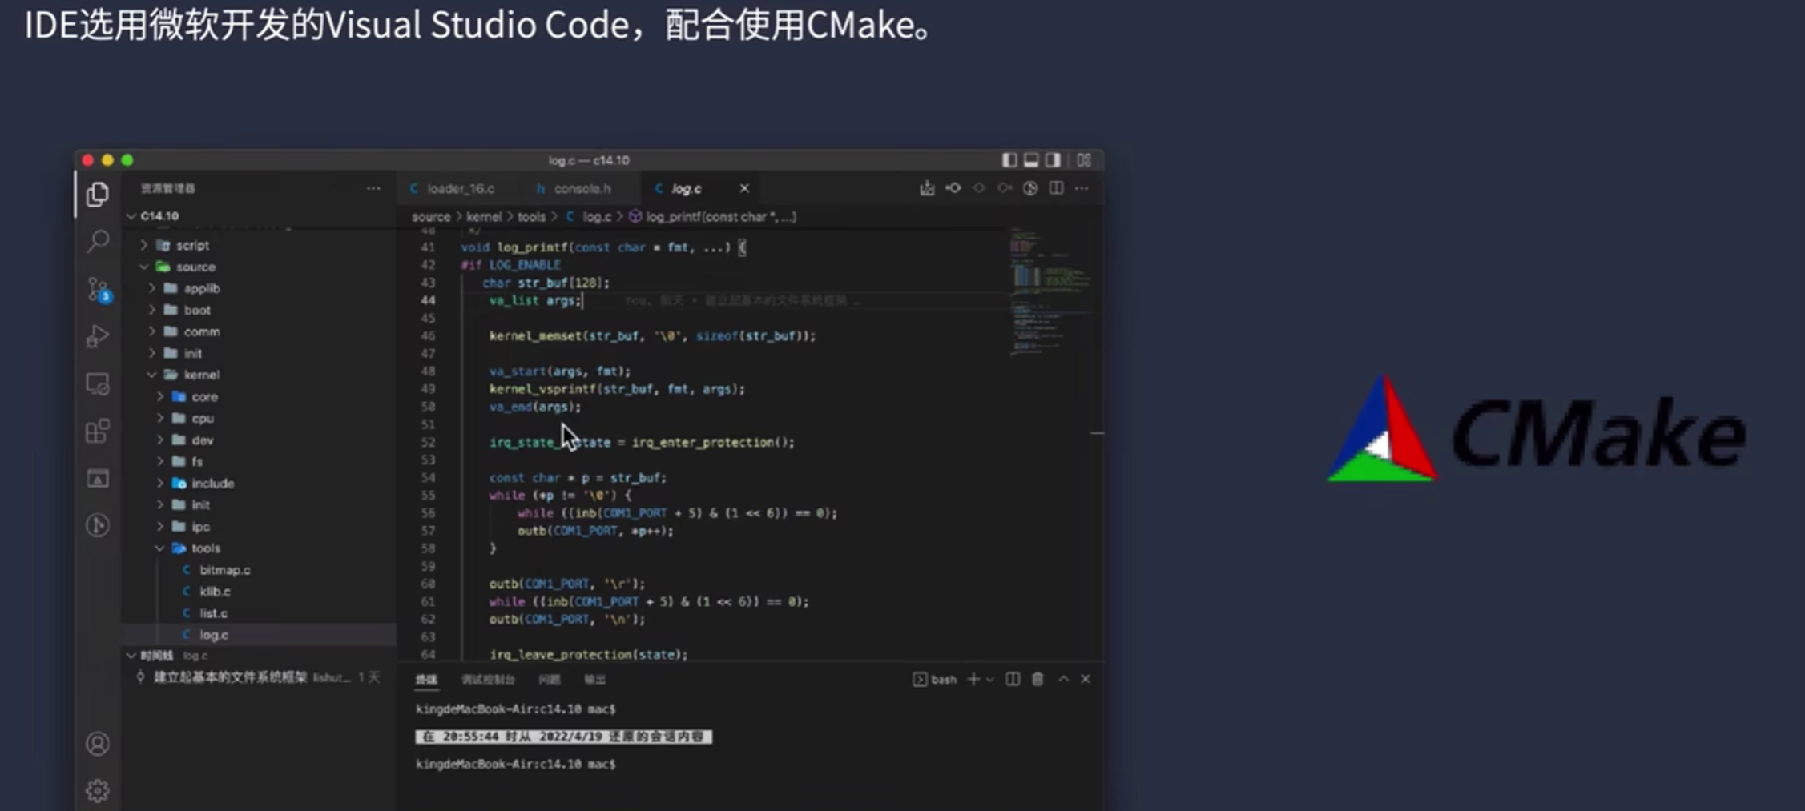The width and height of the screenshot is (1805, 811).
Task: Expand the applib folder
Action: (x=152, y=288)
